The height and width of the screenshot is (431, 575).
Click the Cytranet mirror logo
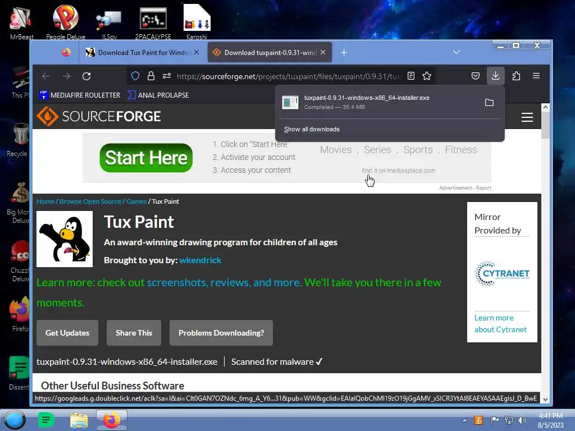click(502, 273)
